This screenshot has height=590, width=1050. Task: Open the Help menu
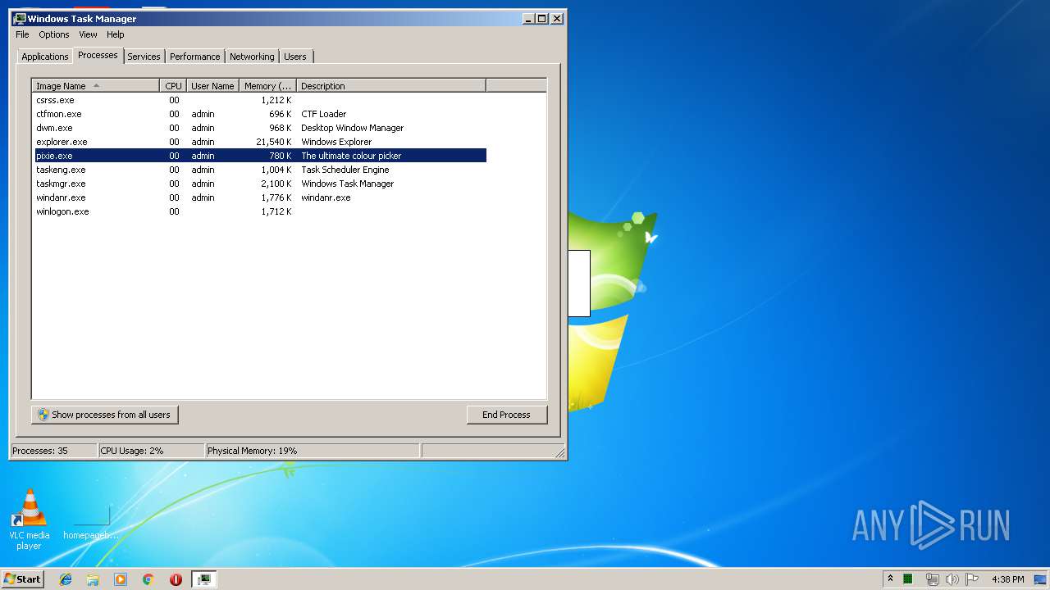(x=116, y=34)
